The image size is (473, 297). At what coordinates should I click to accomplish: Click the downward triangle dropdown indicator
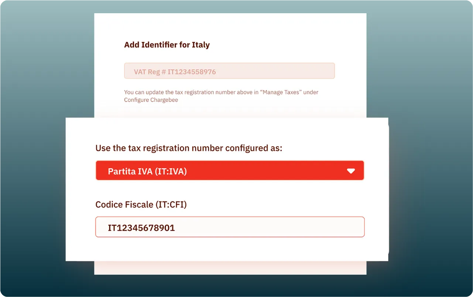(351, 170)
